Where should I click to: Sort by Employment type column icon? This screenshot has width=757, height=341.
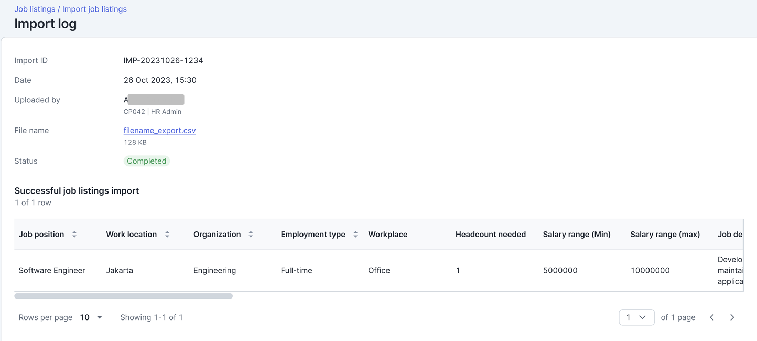(x=355, y=235)
